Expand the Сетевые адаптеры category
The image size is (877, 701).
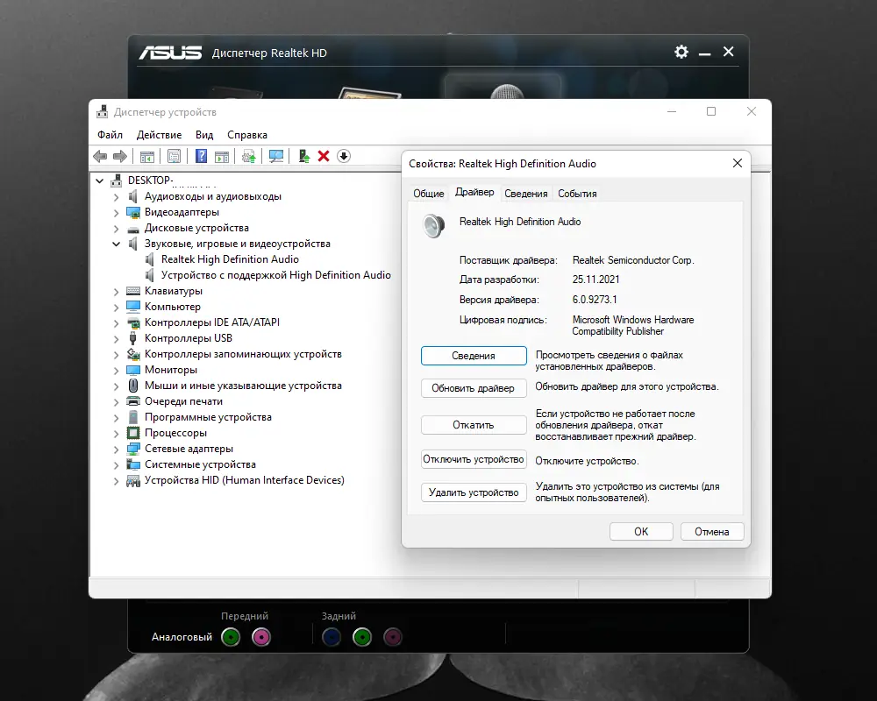click(117, 449)
